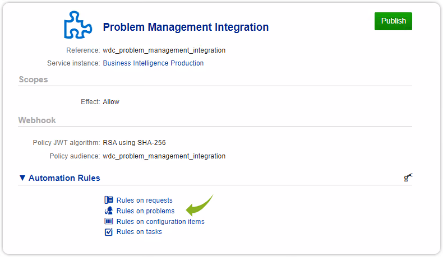This screenshot has height=257, width=443.
Task: Click the Service instance label
Action: point(73,63)
